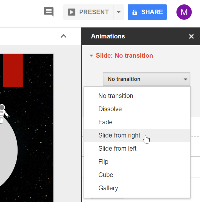Open the comments speech bubble icon
The image size is (200, 202).
coord(48,12)
